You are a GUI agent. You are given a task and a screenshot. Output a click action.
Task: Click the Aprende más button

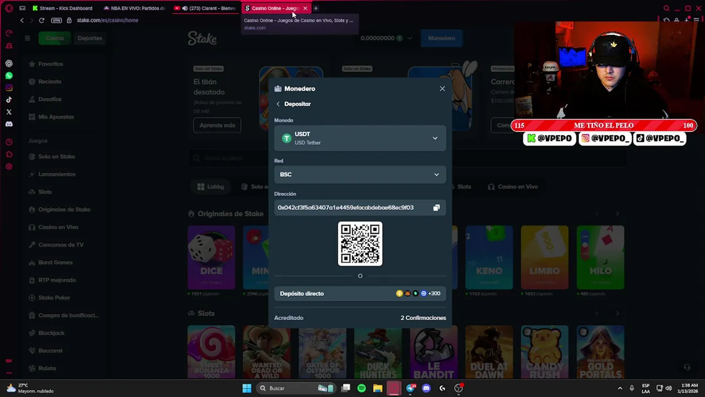(217, 125)
